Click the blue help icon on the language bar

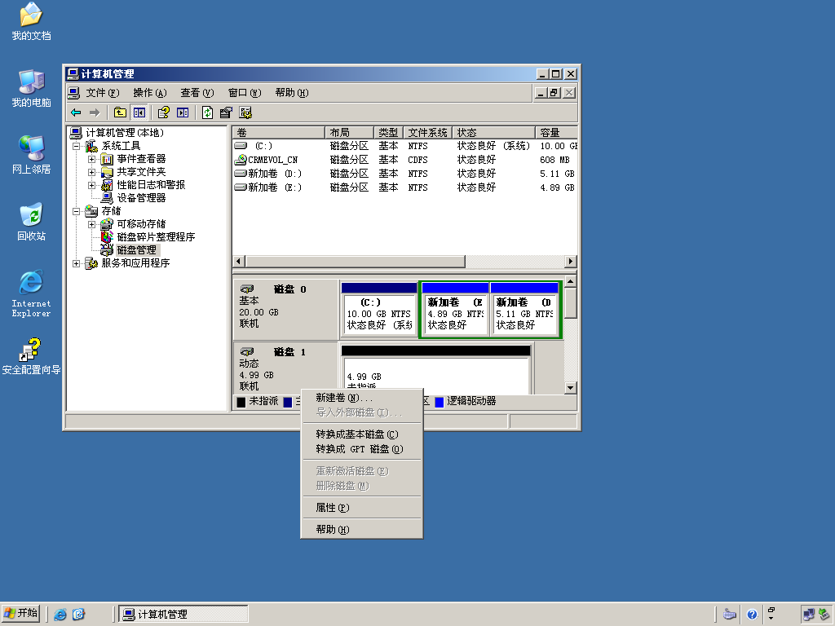pos(752,615)
